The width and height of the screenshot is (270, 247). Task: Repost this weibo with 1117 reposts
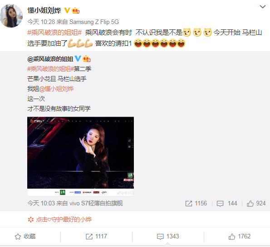[x=96, y=236]
